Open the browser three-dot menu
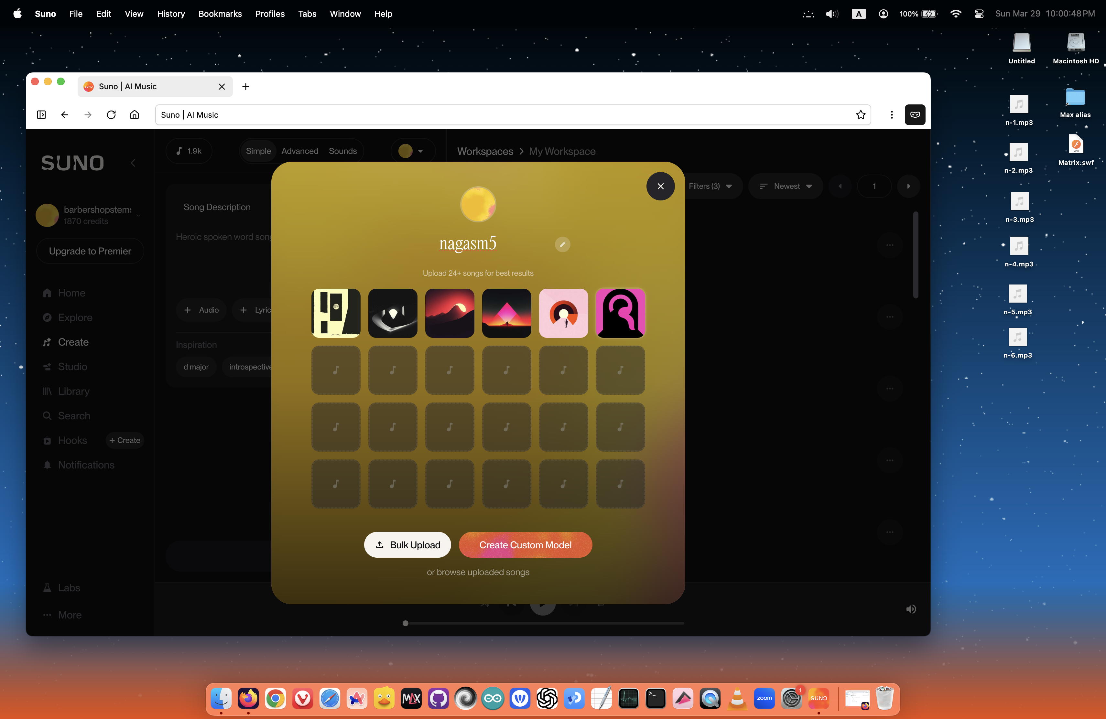Viewport: 1106px width, 719px height. 891,115
